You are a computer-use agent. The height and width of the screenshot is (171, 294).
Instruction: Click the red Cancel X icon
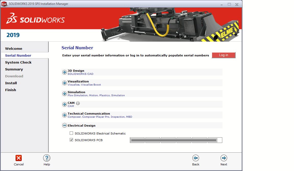coord(19,158)
